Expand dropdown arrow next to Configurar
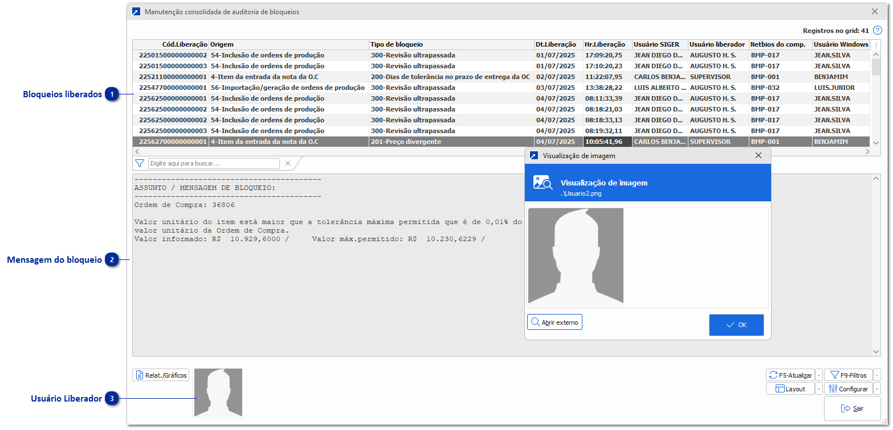 pyautogui.click(x=877, y=389)
